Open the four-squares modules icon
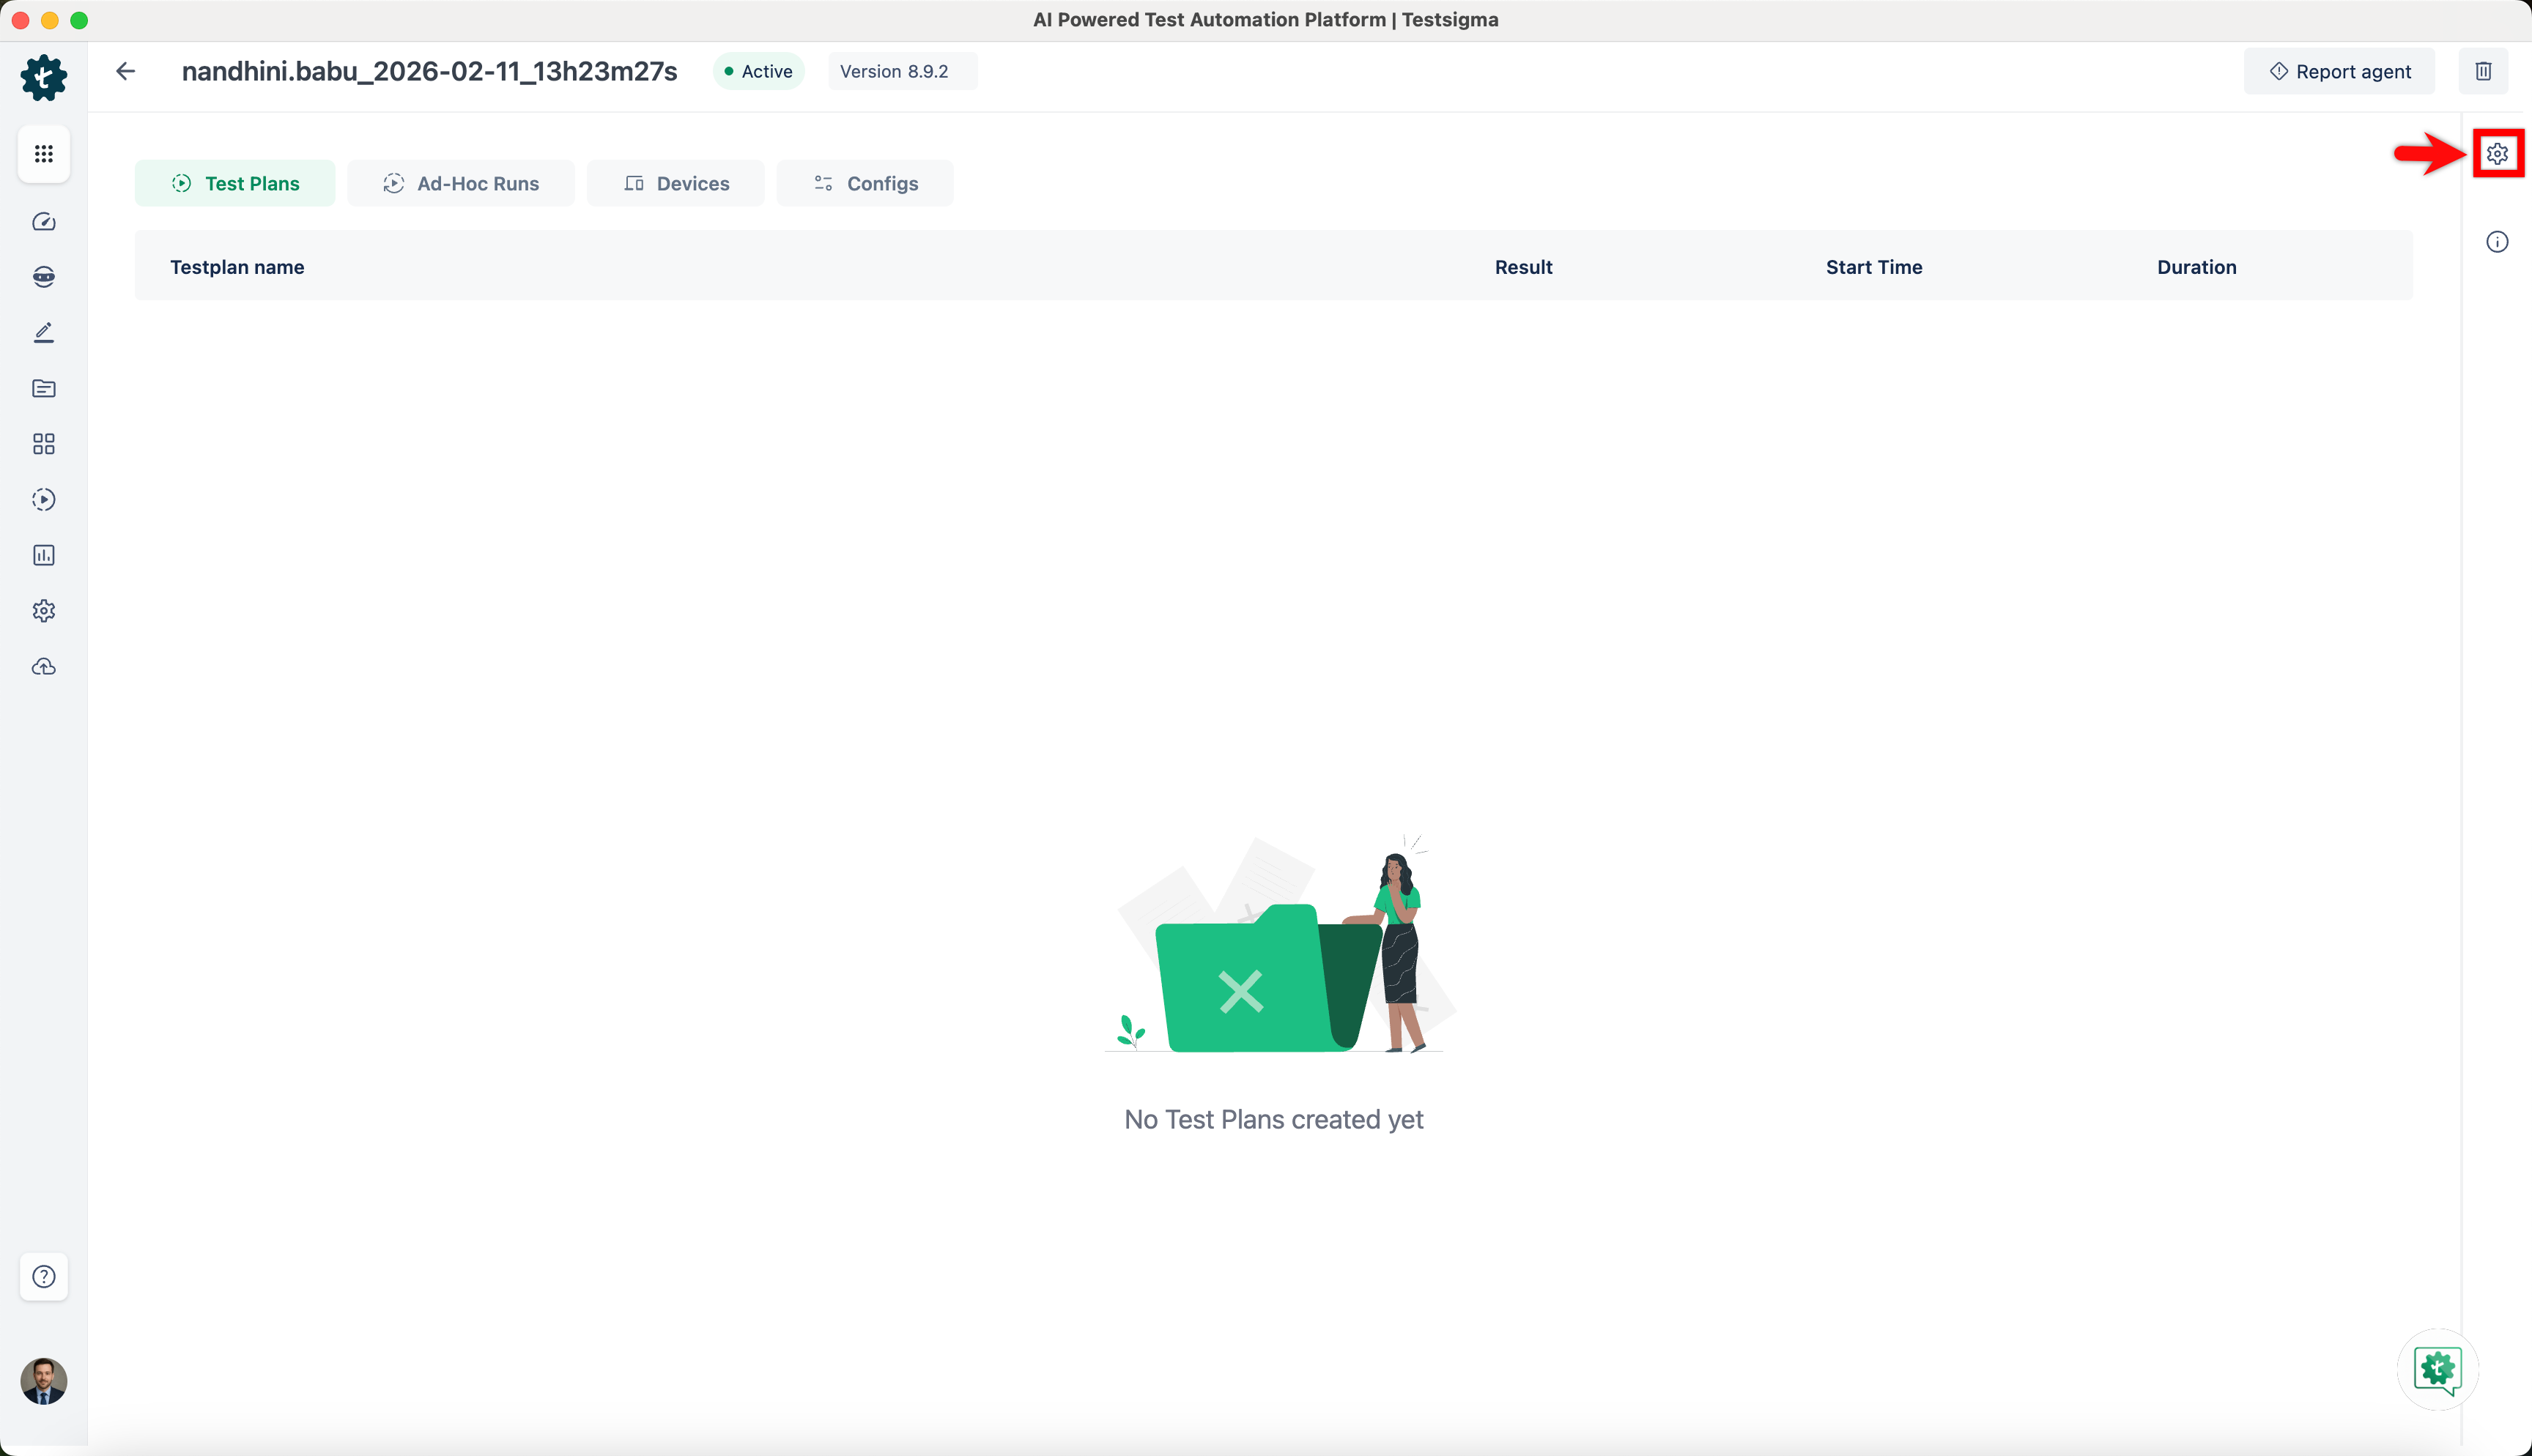The image size is (2532, 1456). pyautogui.click(x=43, y=444)
